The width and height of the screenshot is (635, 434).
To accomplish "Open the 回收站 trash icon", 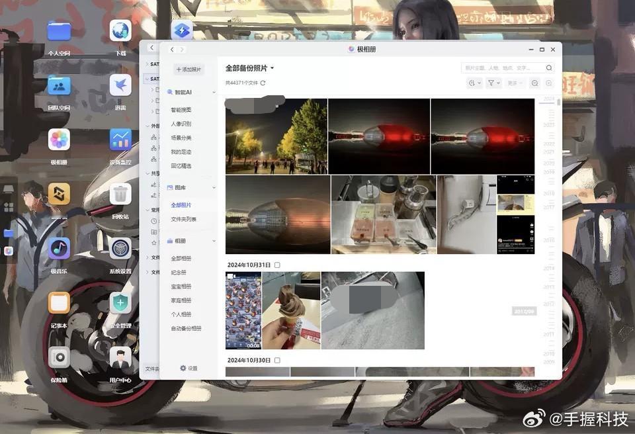I will [x=120, y=194].
